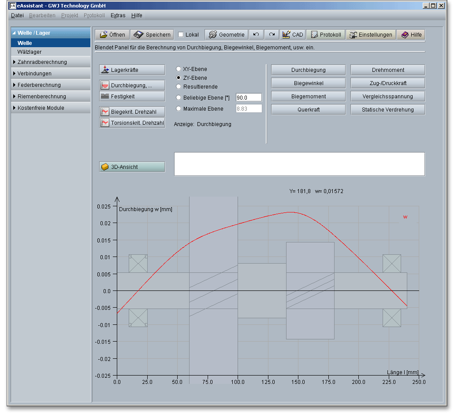Open the 3D-Ansicht view
Image resolution: width=454 pixels, height=413 pixels.
pyautogui.click(x=132, y=167)
